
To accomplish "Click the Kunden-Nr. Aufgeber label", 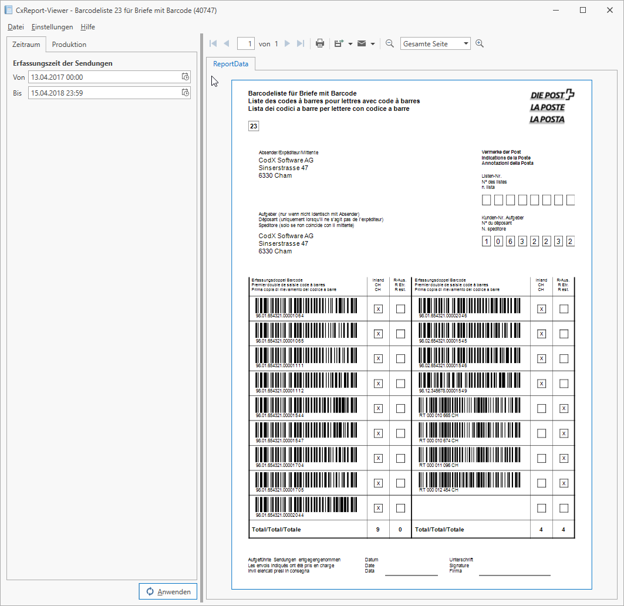I will [x=502, y=218].
